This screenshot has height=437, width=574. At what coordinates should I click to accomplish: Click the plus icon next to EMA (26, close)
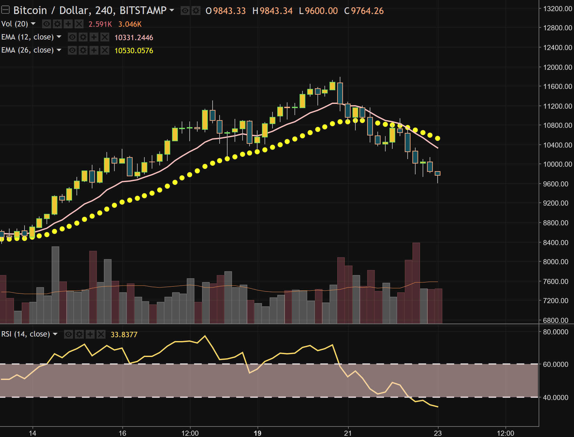tap(94, 50)
